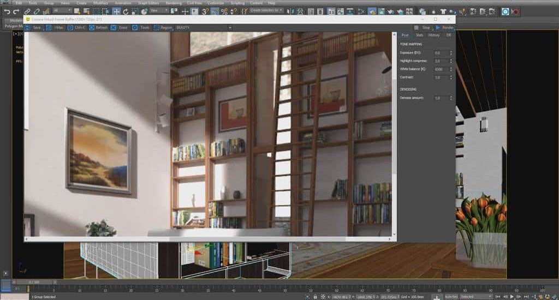Click the Render button in frame buffer
This screenshot has height=300, width=559.
point(445,27)
